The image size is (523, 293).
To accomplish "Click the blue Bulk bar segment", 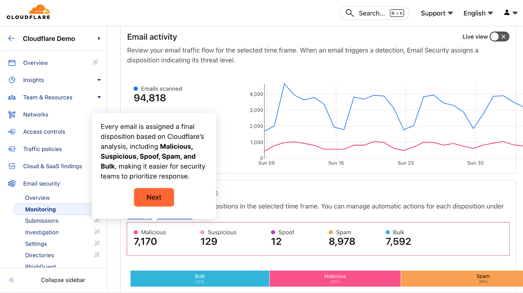I will click(x=200, y=279).
